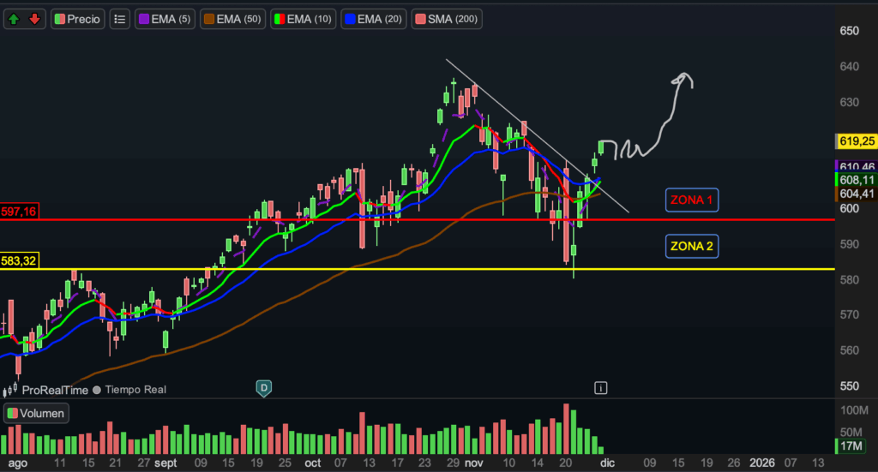Click the green up arrow icon
The image size is (878, 472).
pyautogui.click(x=16, y=18)
